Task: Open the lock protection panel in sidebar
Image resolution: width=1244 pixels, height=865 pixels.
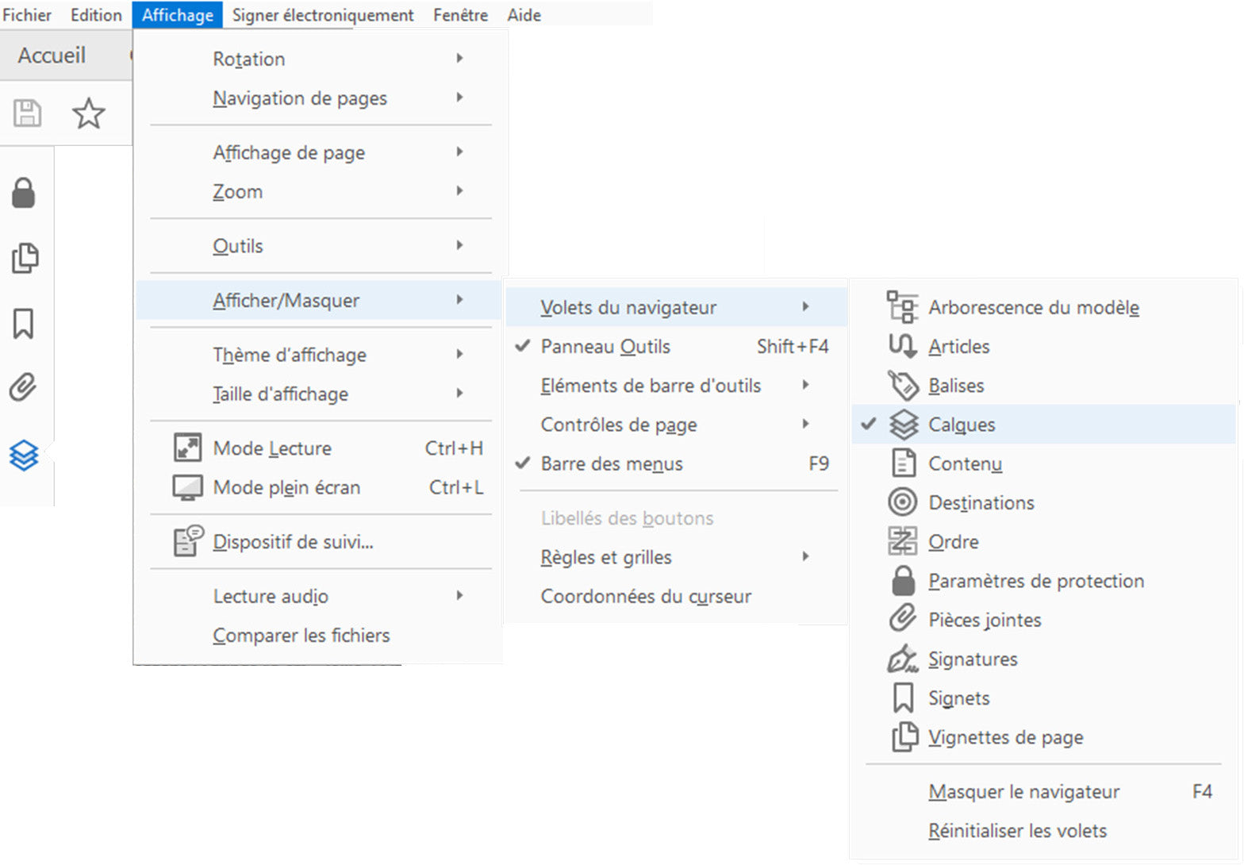Action: (x=24, y=193)
